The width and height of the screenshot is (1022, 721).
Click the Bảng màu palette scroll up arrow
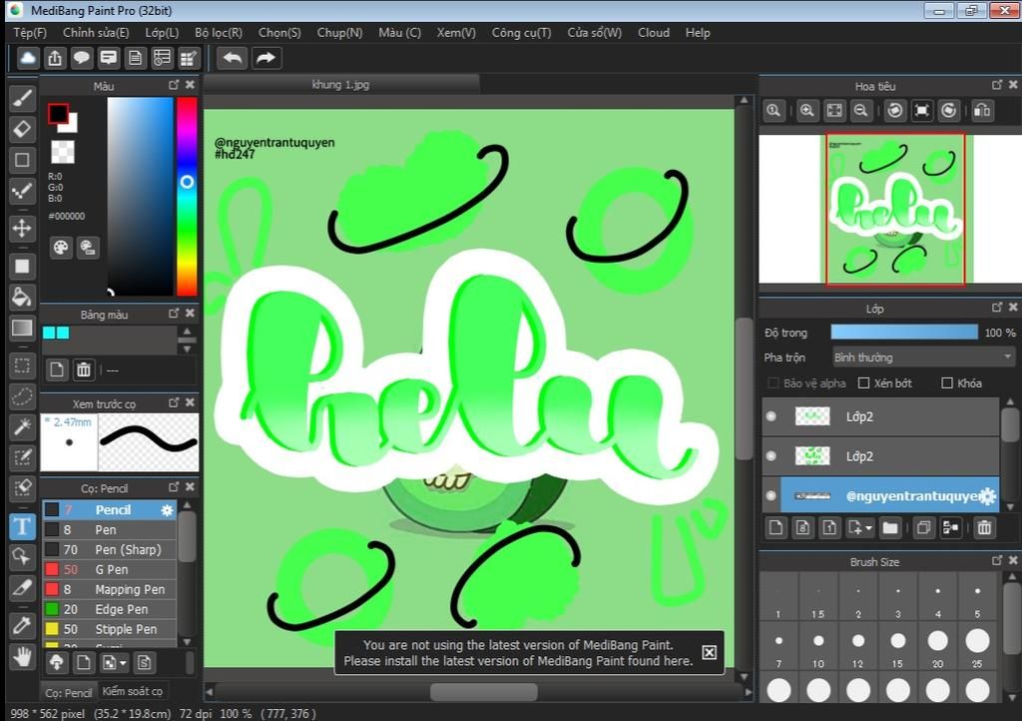(x=187, y=332)
